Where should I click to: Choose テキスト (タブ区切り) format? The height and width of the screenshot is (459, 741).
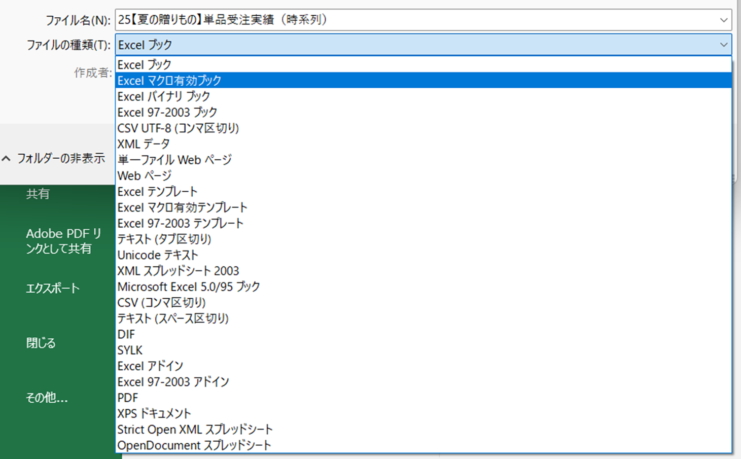click(x=424, y=239)
